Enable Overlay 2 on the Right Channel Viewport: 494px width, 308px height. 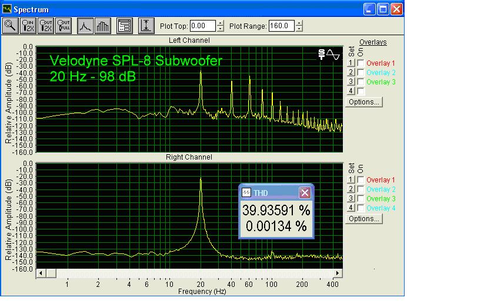tap(361, 189)
